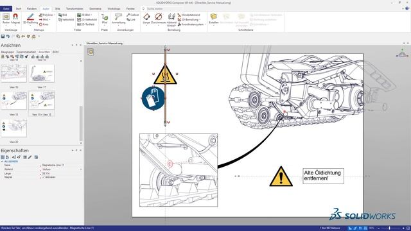
Task: Open the quick access toolbar customize dropdown
Action: [x=39, y=37]
